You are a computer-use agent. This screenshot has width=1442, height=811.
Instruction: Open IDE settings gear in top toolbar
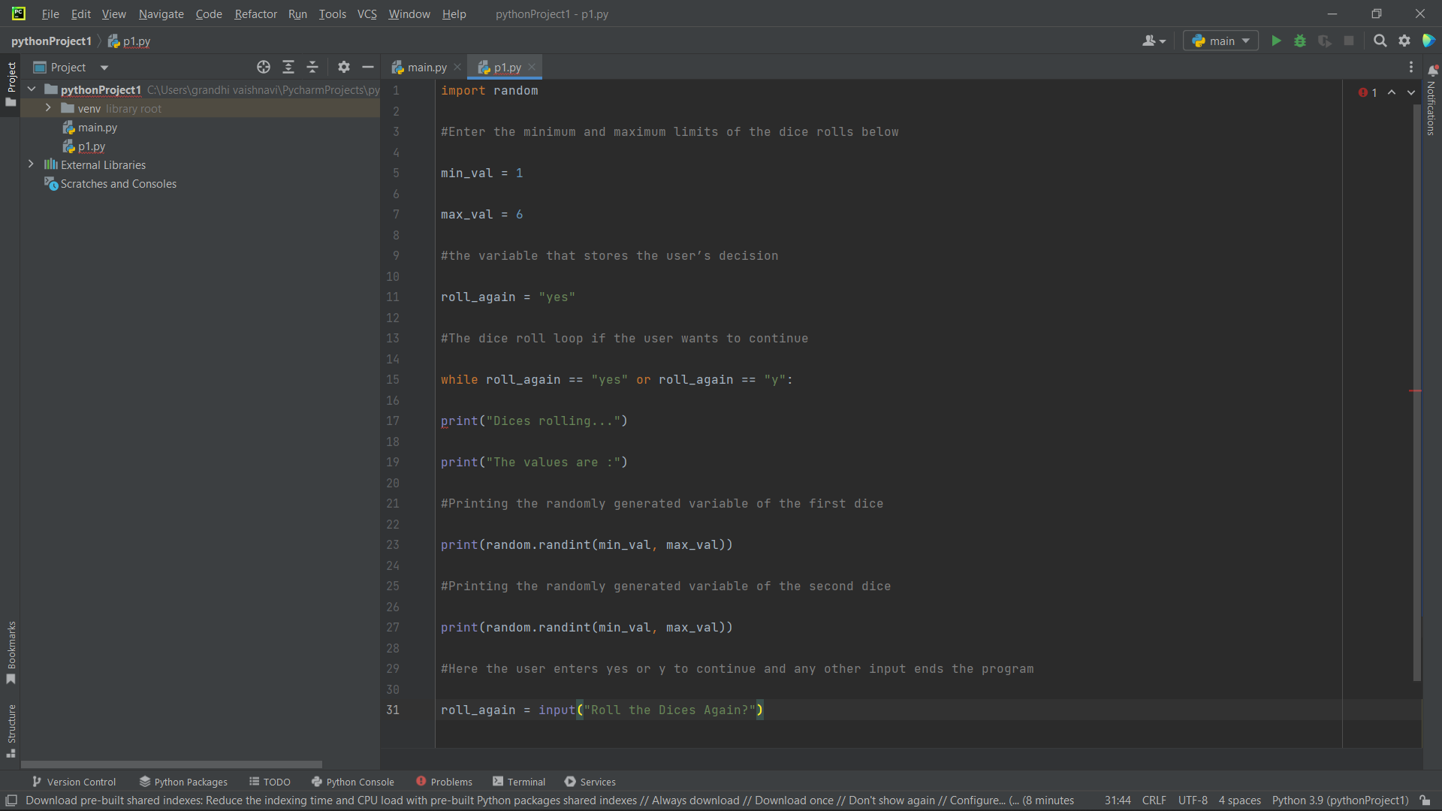point(1404,41)
